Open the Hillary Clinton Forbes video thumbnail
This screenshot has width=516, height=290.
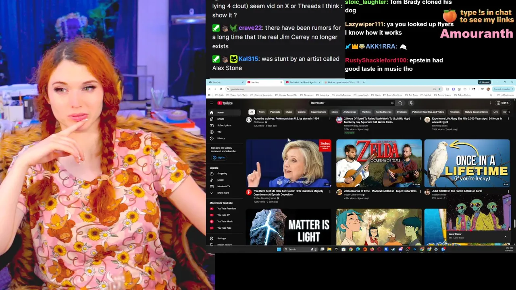(x=289, y=163)
